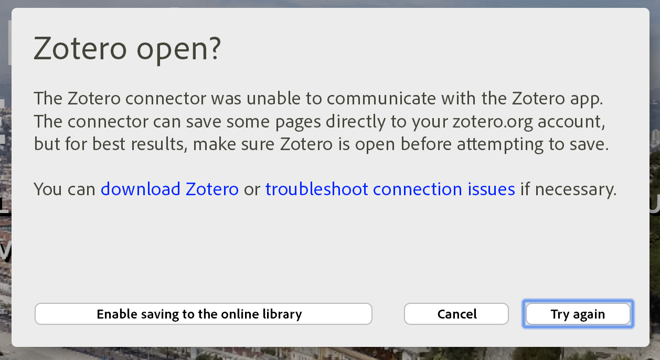The image size is (660, 360).
Task: Click the "zotero.org account" text in the message
Action: pyautogui.click(x=530, y=121)
